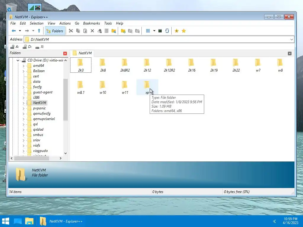Image resolution: width=303 pixels, height=227 pixels.
Task: Switch to the X: drive button
Action: pos(40,46)
